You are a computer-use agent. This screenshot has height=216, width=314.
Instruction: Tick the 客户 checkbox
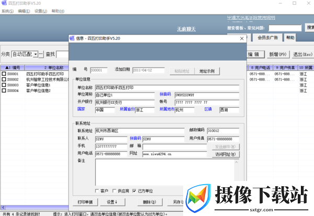tap(97, 191)
